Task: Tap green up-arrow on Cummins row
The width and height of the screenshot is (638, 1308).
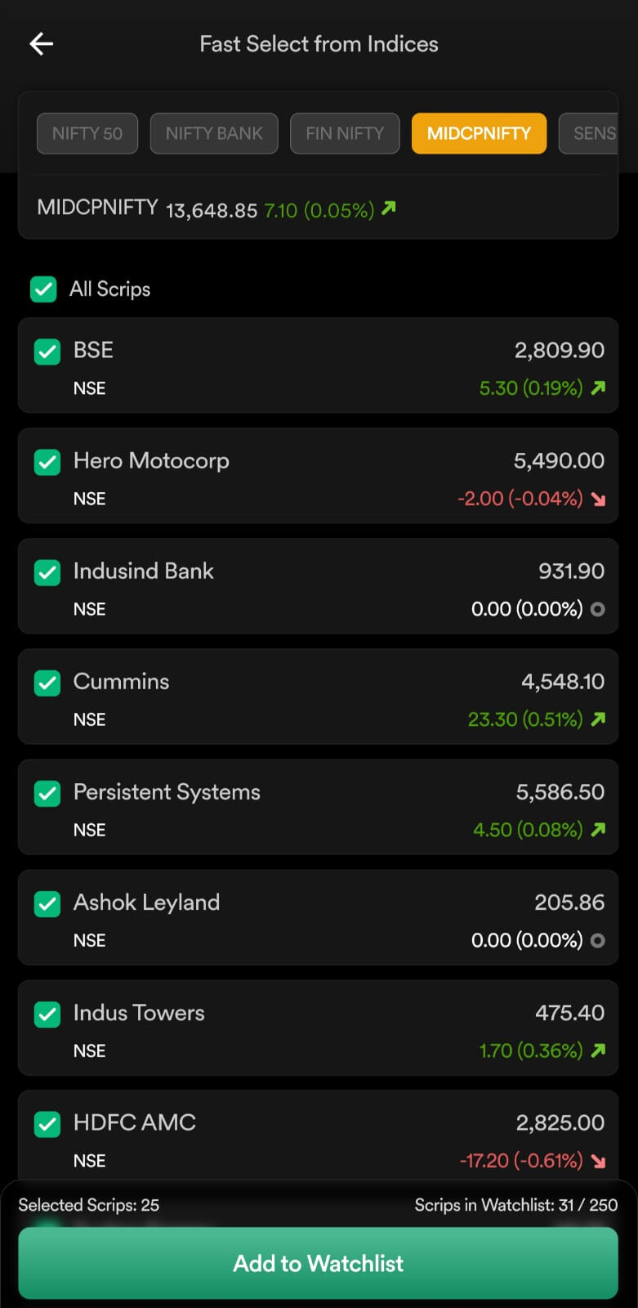Action: click(x=599, y=719)
